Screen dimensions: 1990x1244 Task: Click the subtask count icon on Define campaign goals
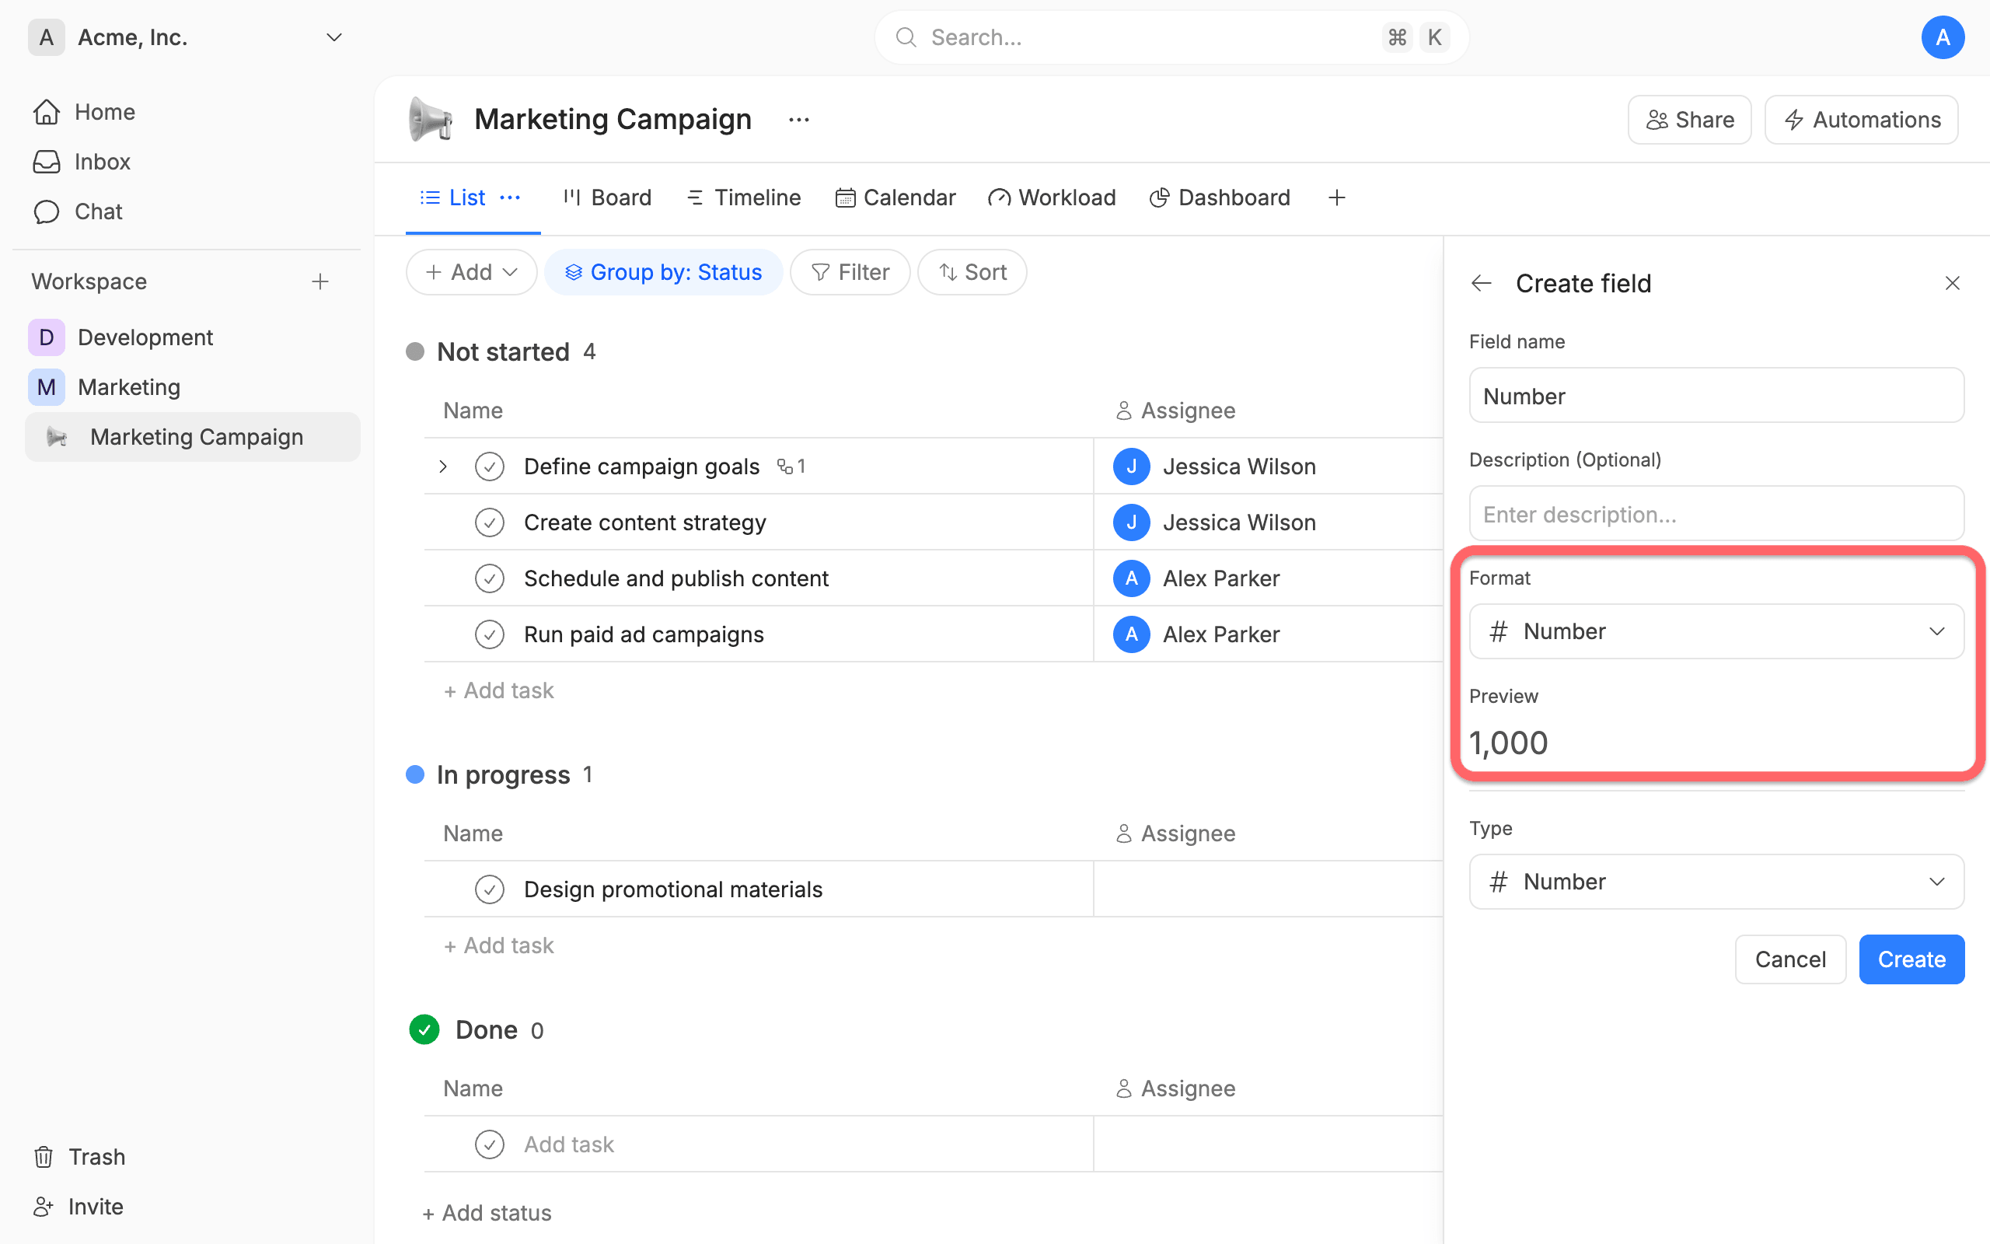pos(791,466)
